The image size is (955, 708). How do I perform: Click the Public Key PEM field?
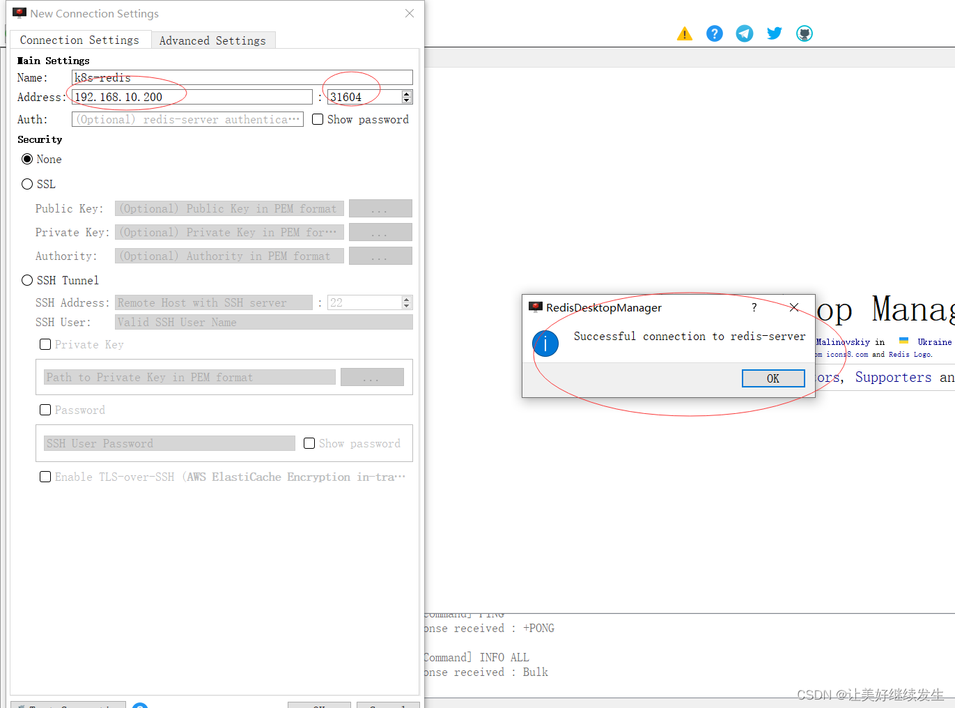(229, 208)
